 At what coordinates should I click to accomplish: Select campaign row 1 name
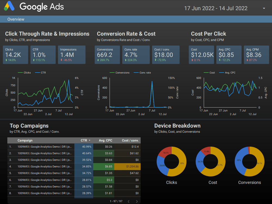click(x=44, y=147)
